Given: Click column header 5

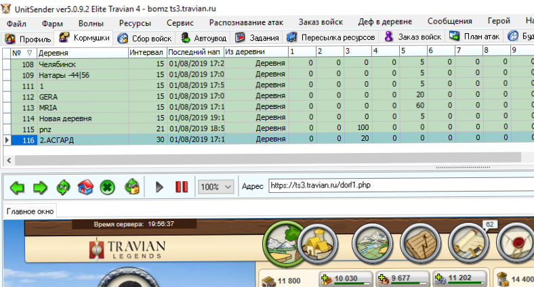Looking at the screenshot, I should pyautogui.click(x=413, y=51).
